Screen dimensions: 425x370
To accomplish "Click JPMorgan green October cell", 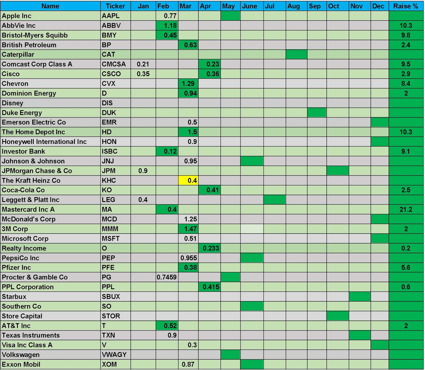I will click(338, 171).
